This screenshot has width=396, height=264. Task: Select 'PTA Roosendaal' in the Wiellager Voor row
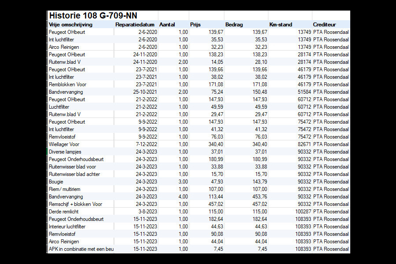(x=331, y=144)
